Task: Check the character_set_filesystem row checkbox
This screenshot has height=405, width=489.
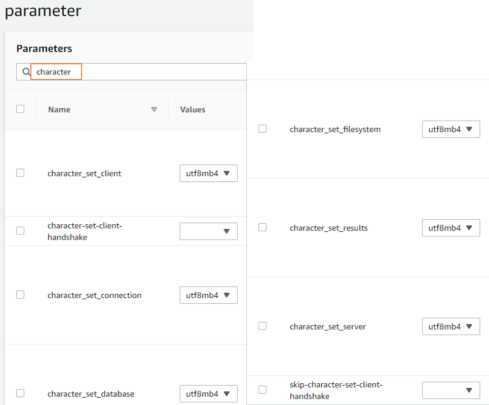Action: pyautogui.click(x=262, y=129)
